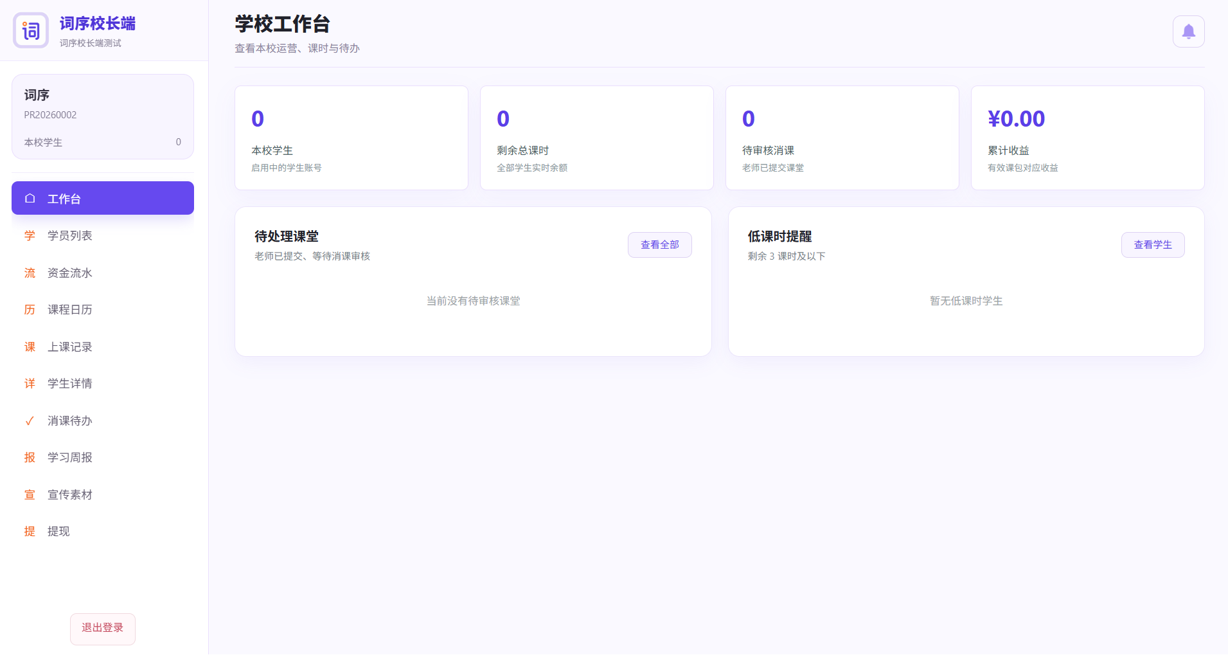Image resolution: width=1228 pixels, height=655 pixels.
Task: Click the 详 icon beside 学生详情
Action: [30, 384]
